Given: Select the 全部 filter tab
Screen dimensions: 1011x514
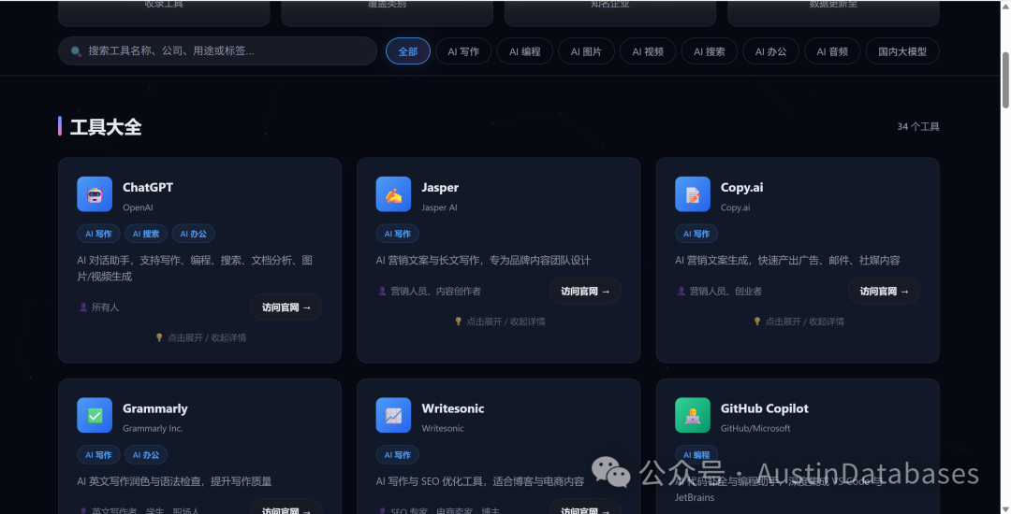Looking at the screenshot, I should [x=407, y=51].
